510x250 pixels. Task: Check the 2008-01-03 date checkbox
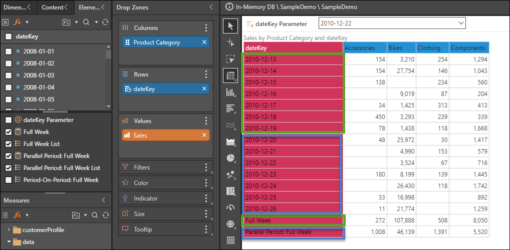(9, 75)
